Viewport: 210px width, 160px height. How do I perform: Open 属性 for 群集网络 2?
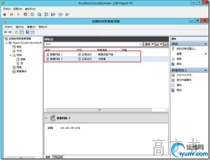pyautogui.click(x=179, y=85)
